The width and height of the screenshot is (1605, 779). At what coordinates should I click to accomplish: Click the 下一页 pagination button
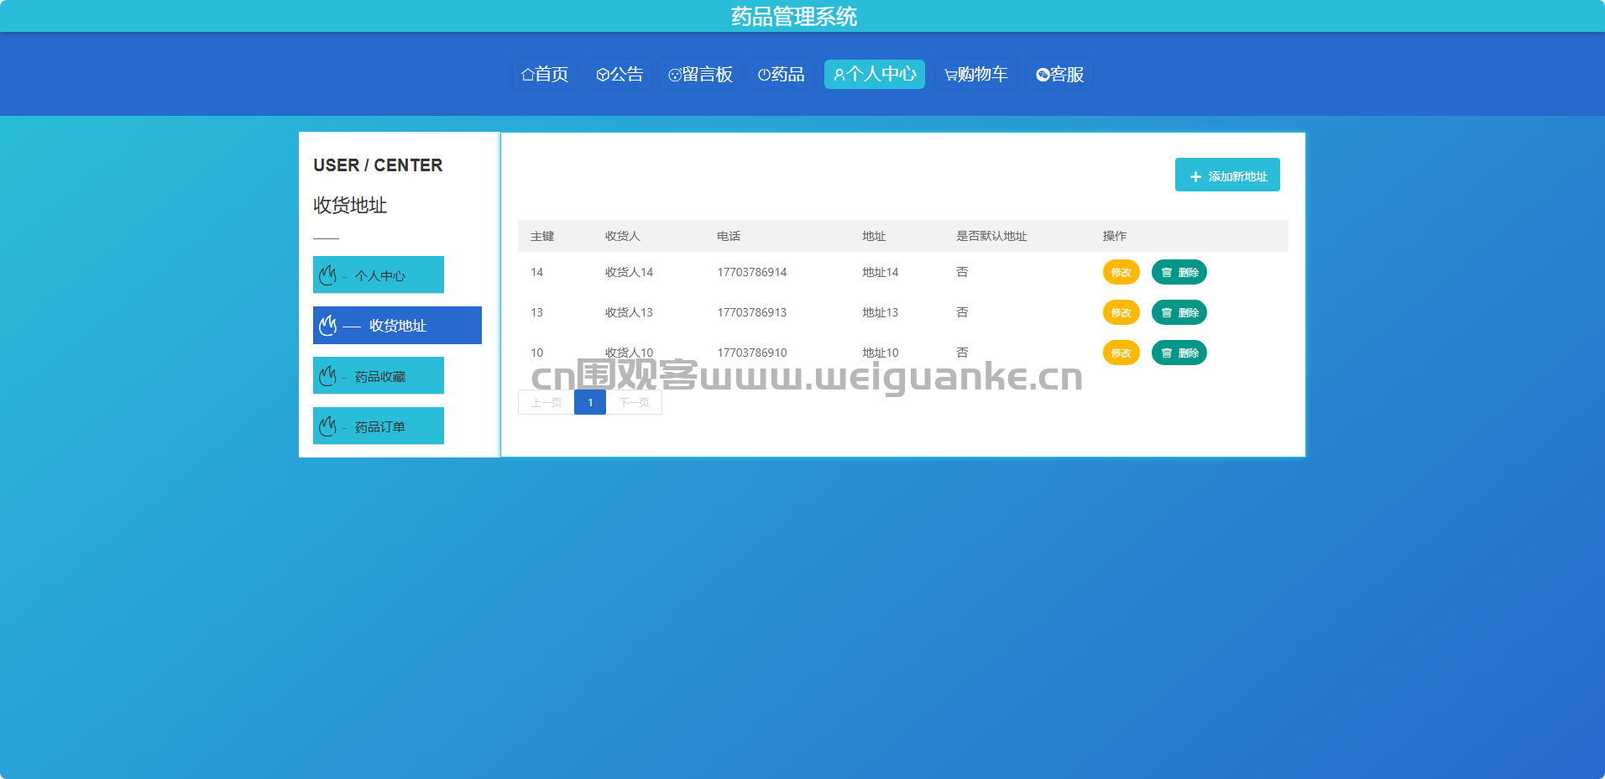(x=634, y=402)
